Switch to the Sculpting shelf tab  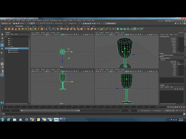coord(27,26)
